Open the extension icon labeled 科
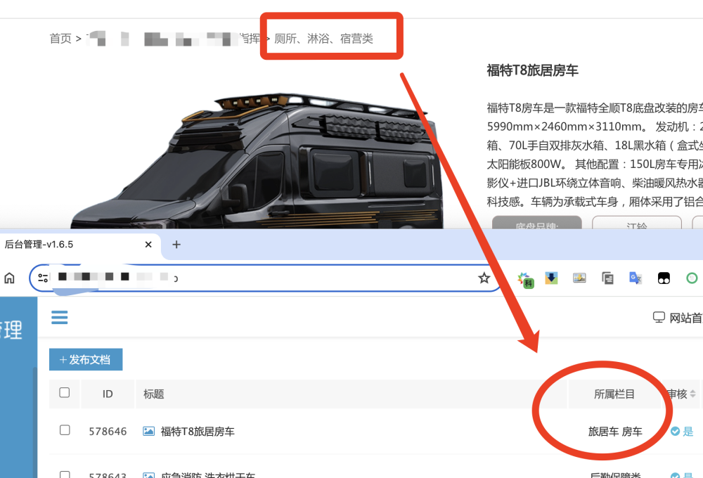Viewport: 703px width, 478px height. point(525,279)
